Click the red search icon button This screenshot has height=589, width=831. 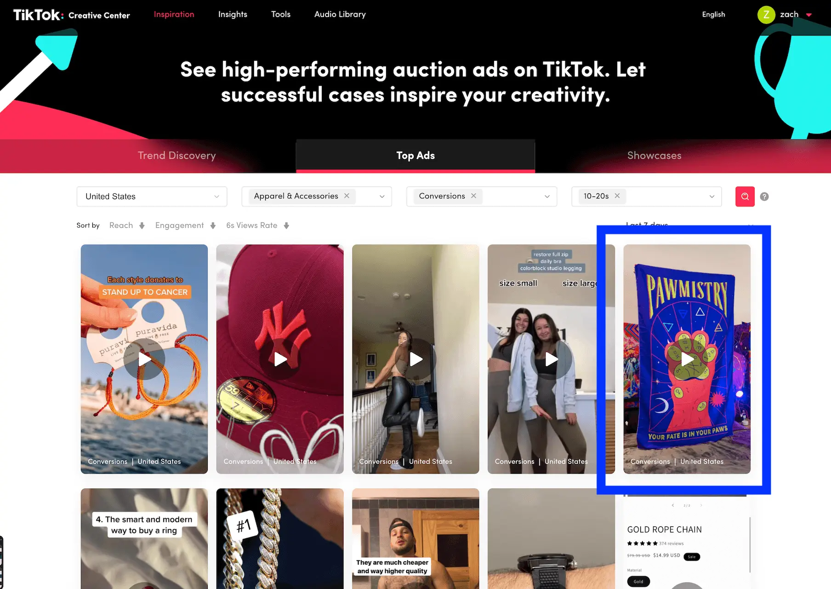tap(745, 196)
